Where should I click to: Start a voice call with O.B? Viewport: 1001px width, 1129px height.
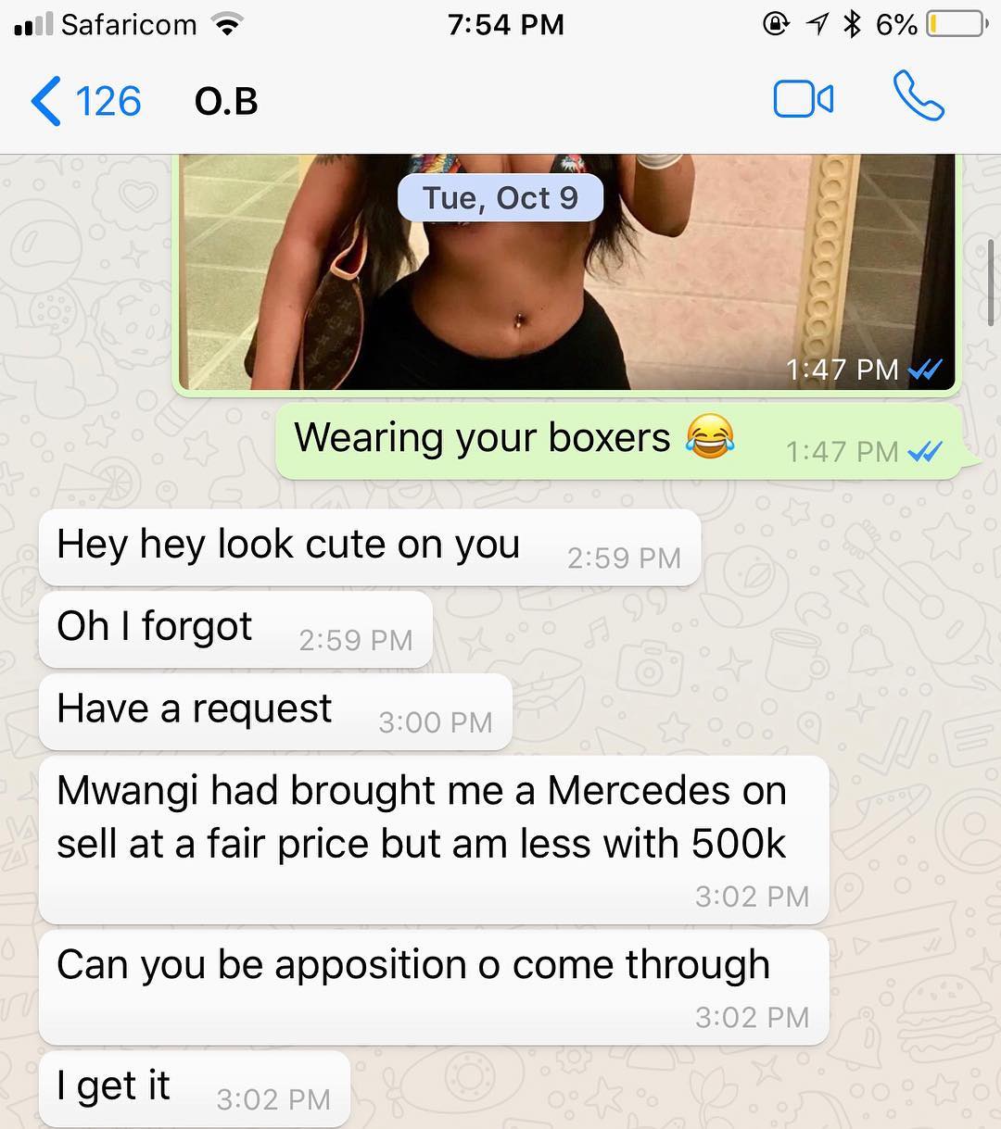coord(919,97)
